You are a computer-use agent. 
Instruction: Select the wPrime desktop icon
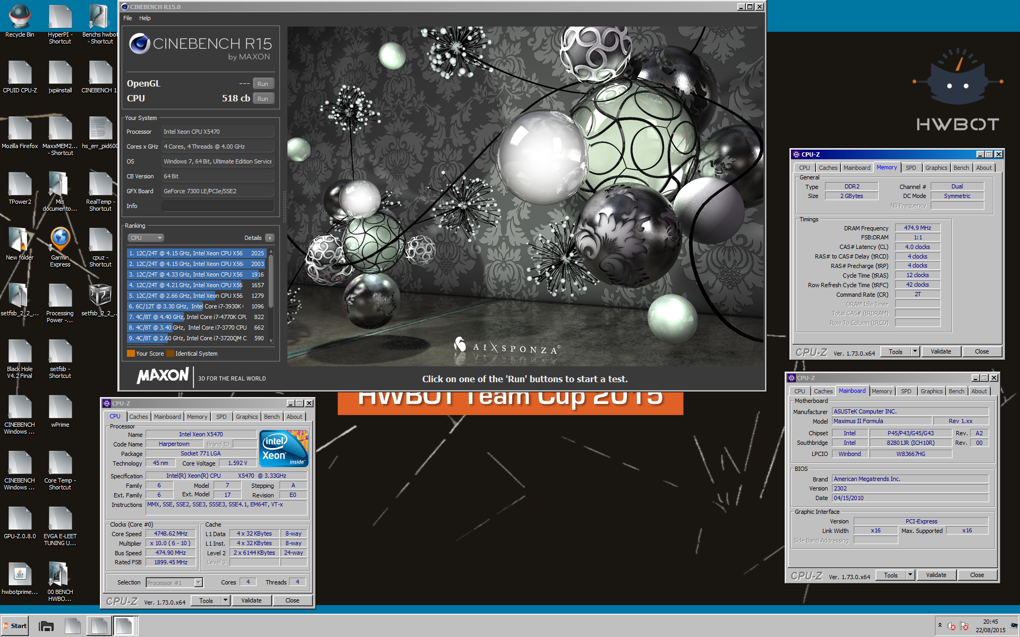60,411
